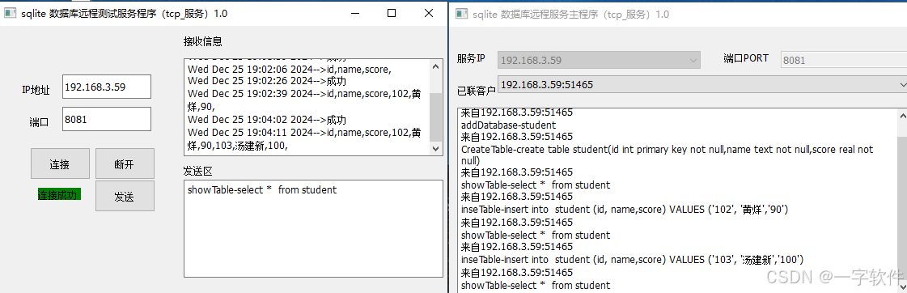
Task: Click the up arrow of the 接收信息 scrollbar
Action: tap(436, 66)
